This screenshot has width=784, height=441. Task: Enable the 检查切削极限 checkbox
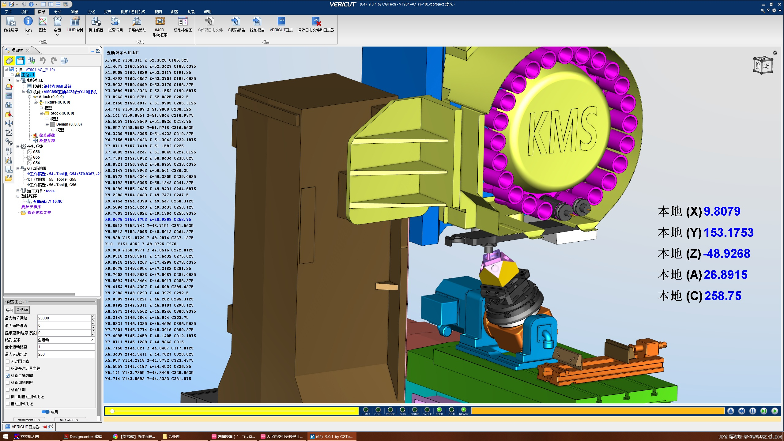coord(8,383)
